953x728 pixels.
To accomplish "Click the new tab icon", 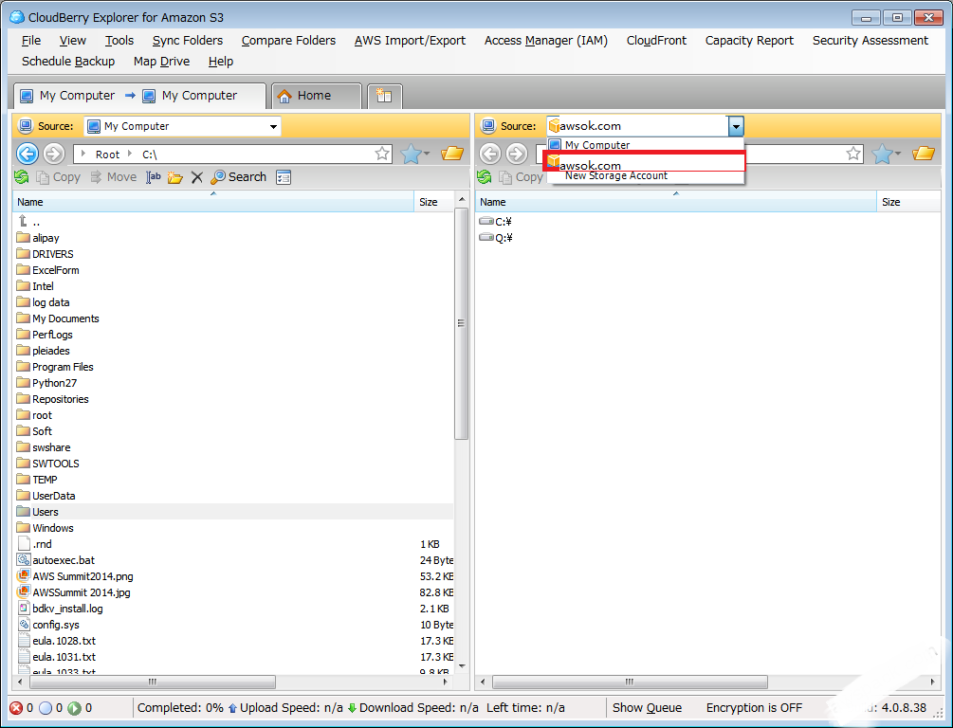I will click(x=384, y=96).
